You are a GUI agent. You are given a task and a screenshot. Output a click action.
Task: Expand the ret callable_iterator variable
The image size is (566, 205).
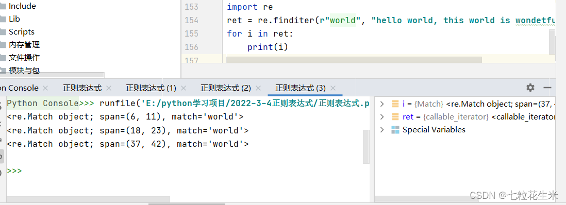point(382,117)
